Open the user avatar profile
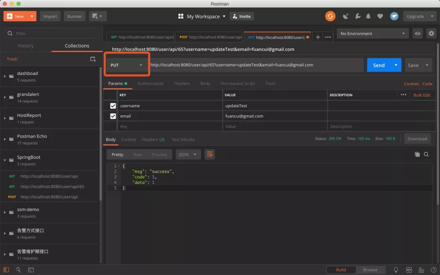The image size is (440, 275). (394, 16)
